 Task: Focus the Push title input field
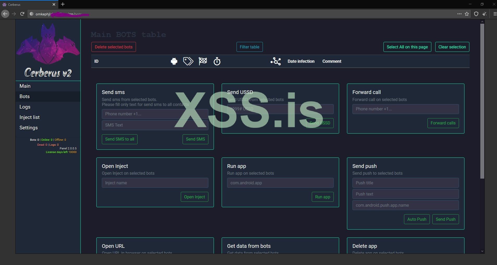pos(405,183)
